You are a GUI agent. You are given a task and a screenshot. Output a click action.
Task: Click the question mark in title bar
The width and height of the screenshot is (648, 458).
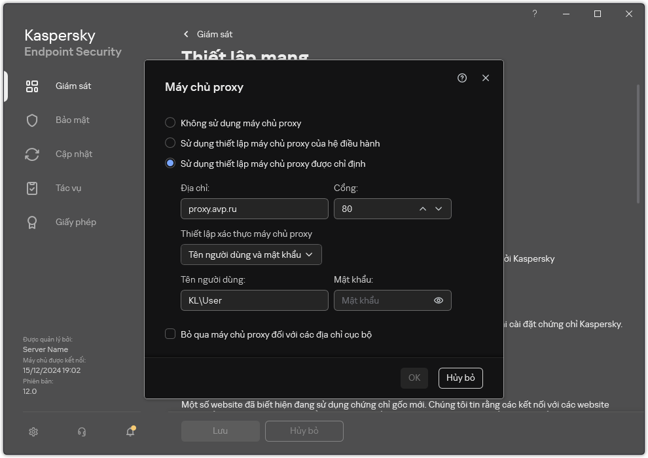point(534,14)
